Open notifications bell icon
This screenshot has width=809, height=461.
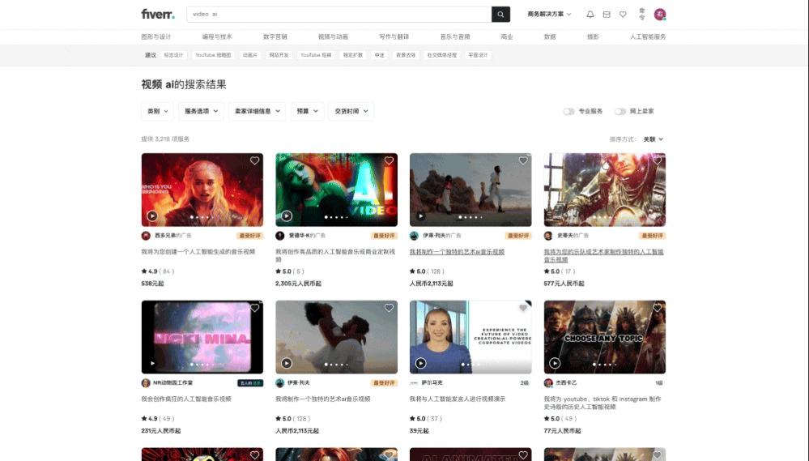(590, 15)
